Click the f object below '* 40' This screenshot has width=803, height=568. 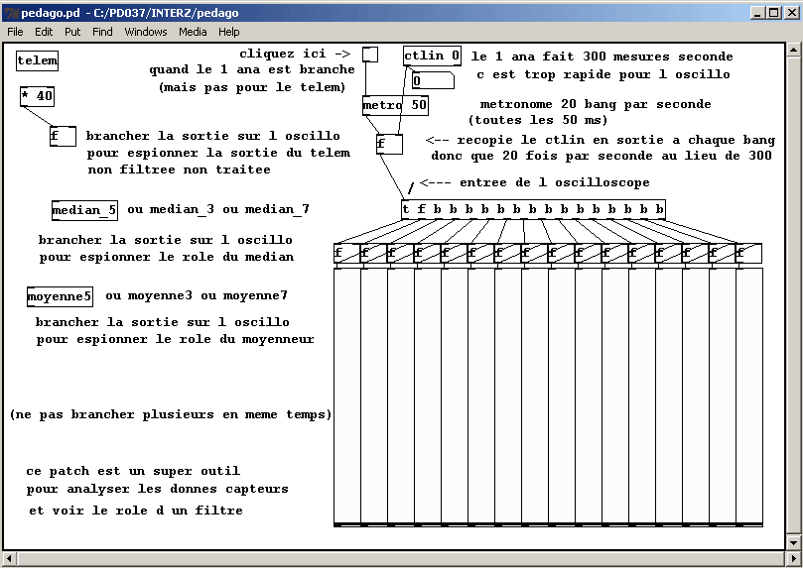[62, 137]
